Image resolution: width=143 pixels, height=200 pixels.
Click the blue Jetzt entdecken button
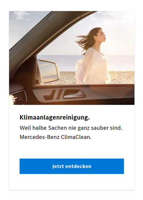tap(71, 166)
